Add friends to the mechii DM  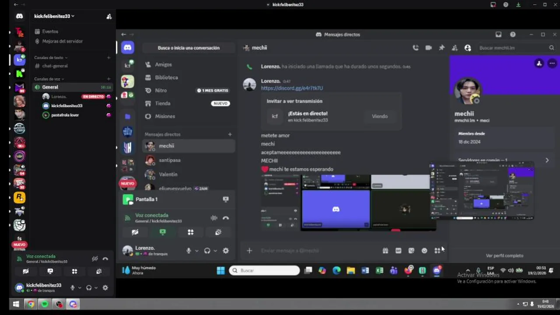(x=455, y=48)
